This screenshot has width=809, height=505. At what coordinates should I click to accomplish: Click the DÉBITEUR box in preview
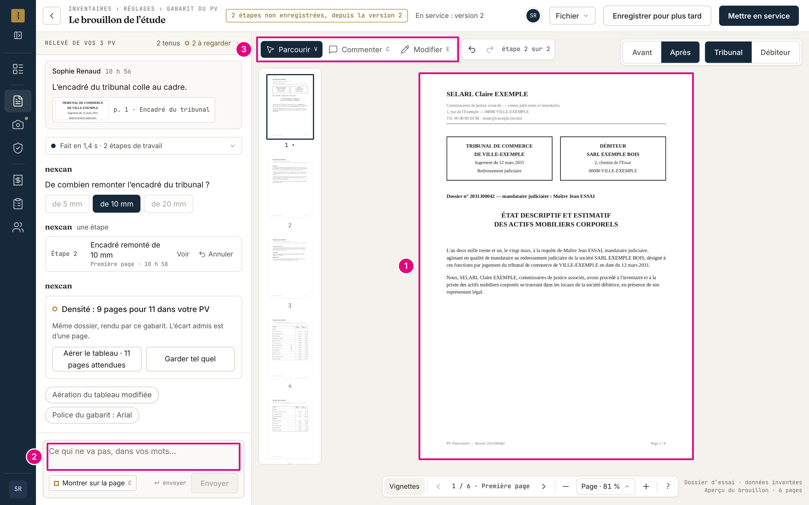613,158
